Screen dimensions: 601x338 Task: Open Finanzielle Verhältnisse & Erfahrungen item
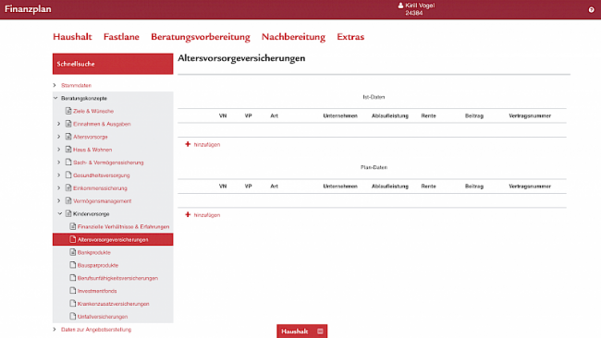[123, 227]
